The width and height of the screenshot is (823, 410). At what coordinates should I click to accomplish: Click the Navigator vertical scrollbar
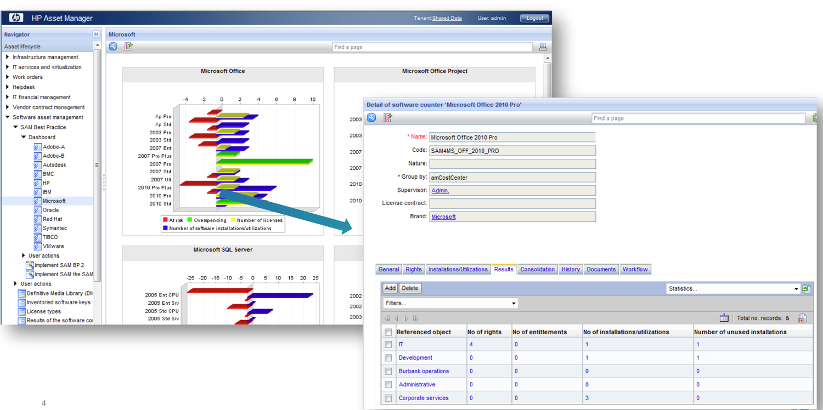[98, 164]
